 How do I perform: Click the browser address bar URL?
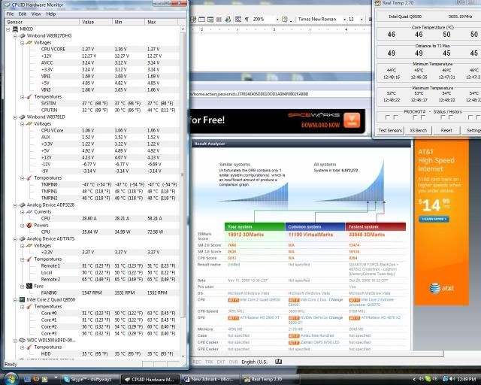[x=249, y=94]
